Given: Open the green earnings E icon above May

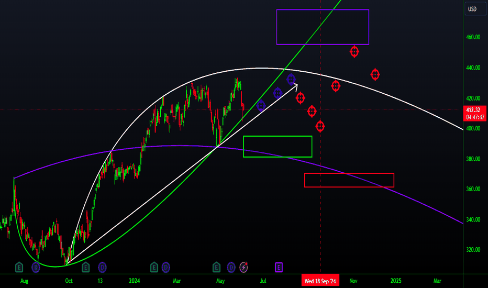Looking at the screenshot, I should (216, 267).
